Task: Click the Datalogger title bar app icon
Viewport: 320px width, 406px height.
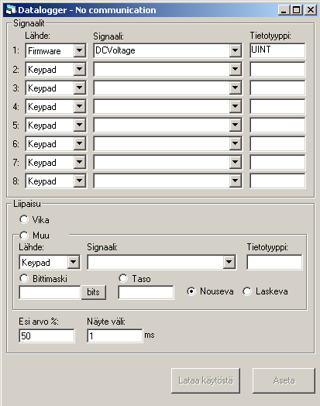Action: [11, 10]
